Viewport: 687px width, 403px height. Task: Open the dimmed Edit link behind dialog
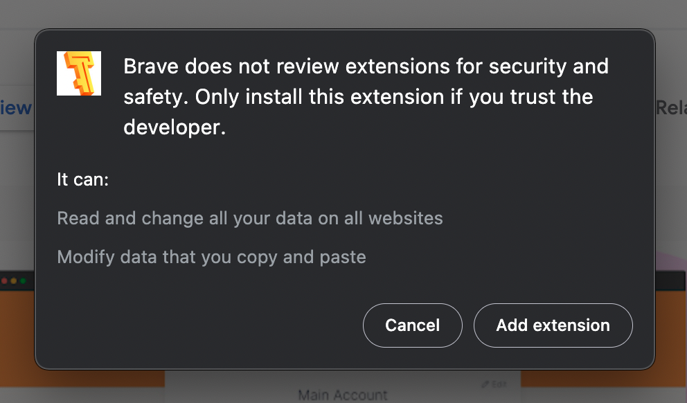[499, 384]
